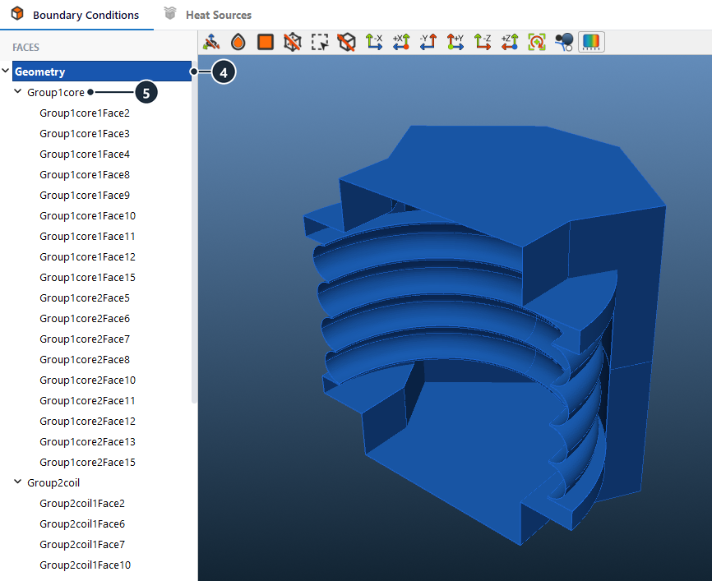
Task: Select the Group2coil group item
Action: [x=53, y=483]
